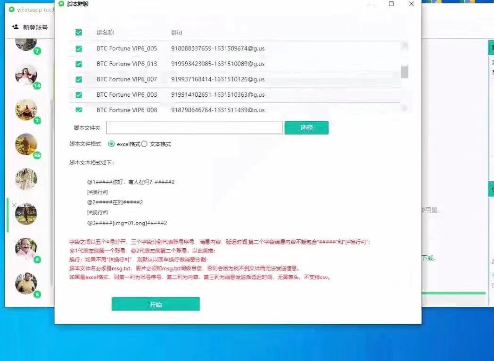Click group name BTC Fortune VIP6_005

coord(127,49)
